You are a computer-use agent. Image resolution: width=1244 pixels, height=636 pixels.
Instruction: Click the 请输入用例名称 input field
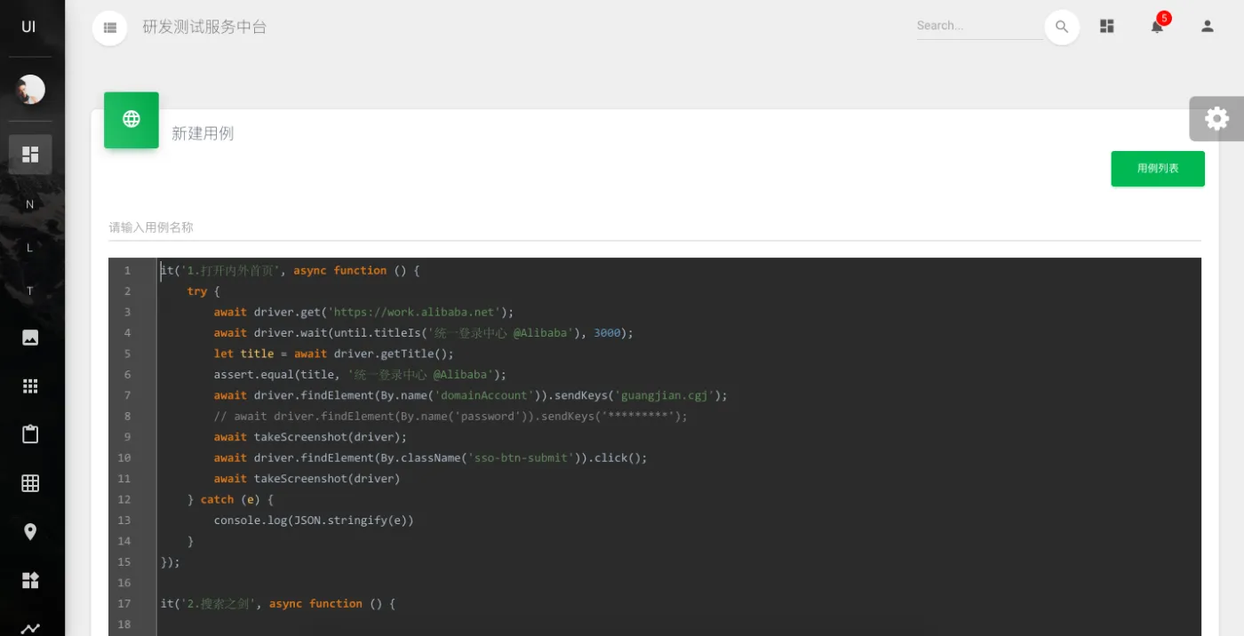pos(654,227)
